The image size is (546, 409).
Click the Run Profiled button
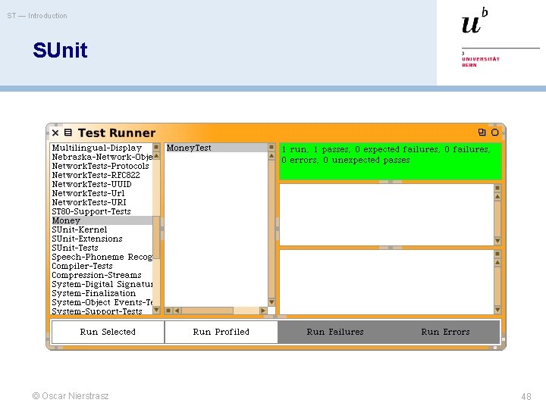click(221, 332)
